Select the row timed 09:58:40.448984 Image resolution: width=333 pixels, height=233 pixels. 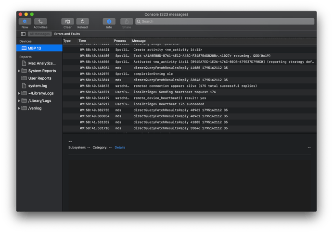tap(190, 68)
